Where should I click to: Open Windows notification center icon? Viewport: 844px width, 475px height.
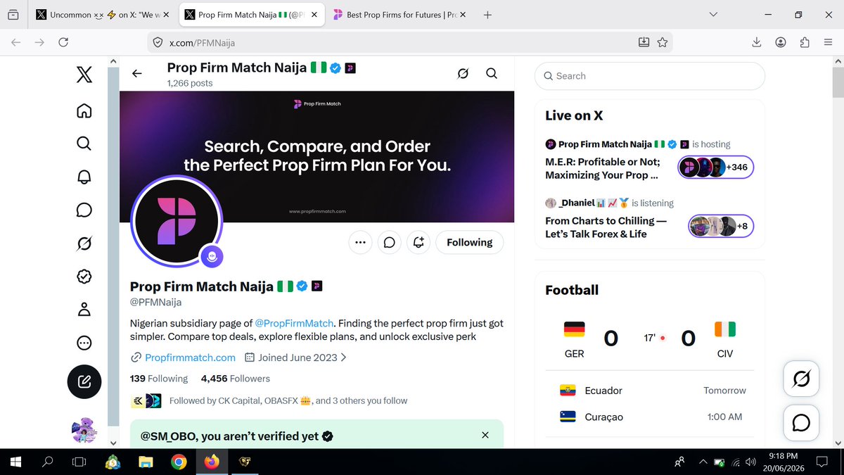[821, 462]
